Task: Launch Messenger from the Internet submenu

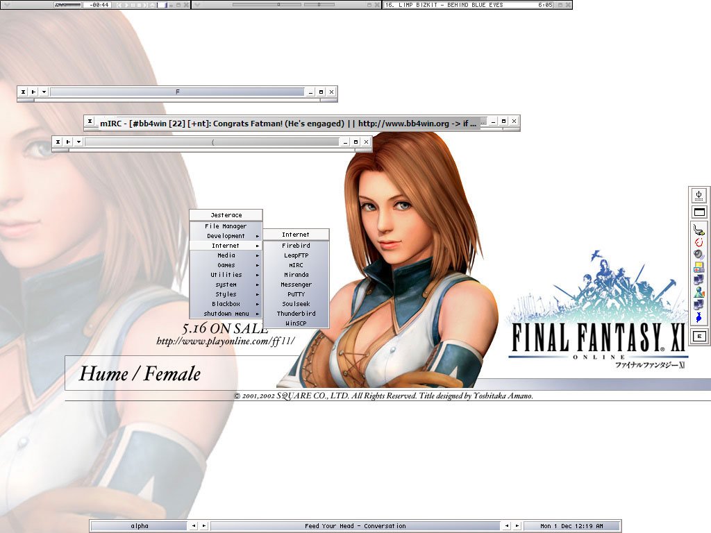Action: pyautogui.click(x=296, y=285)
